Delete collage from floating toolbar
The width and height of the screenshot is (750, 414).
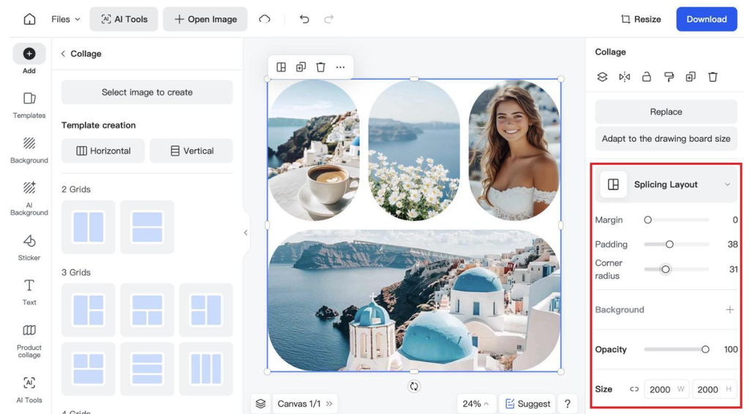point(321,67)
